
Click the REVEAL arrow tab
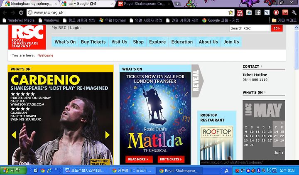(x=197, y=81)
